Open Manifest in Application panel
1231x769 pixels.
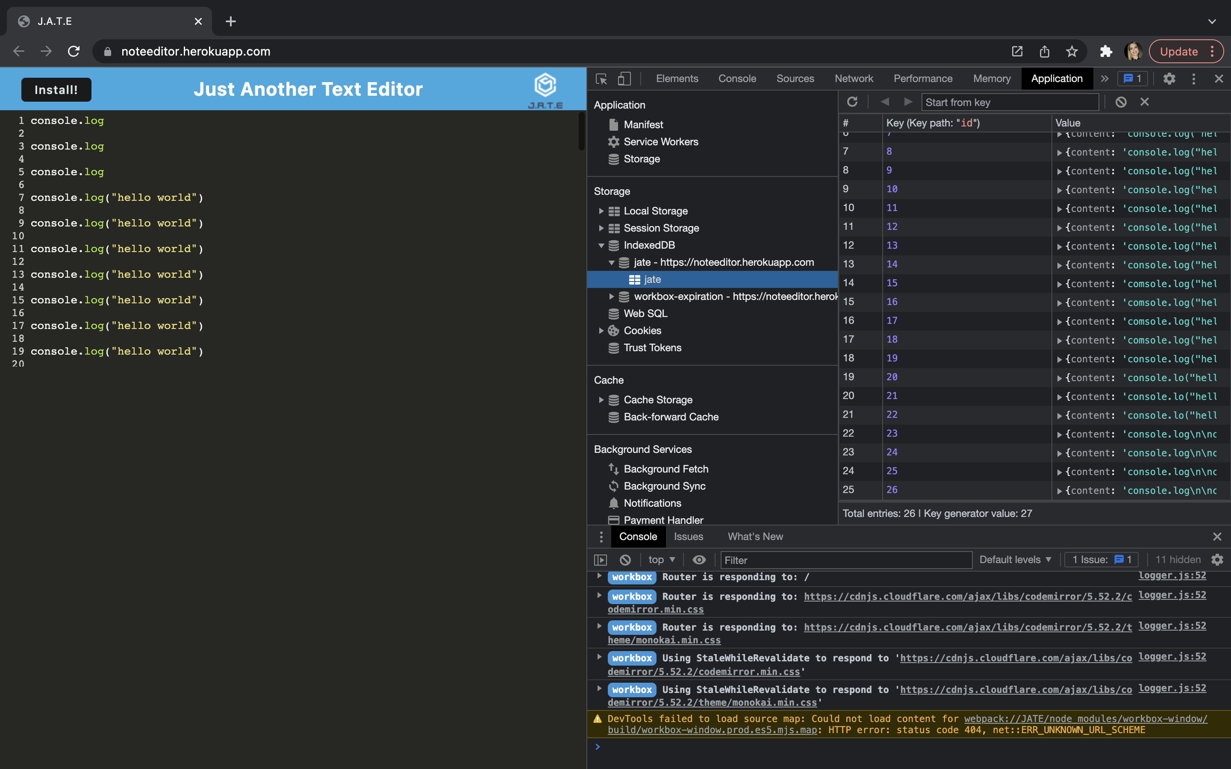(643, 125)
